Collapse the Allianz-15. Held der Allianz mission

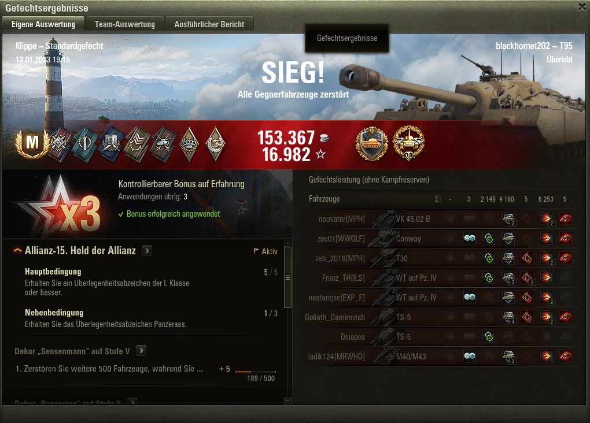pyautogui.click(x=17, y=251)
